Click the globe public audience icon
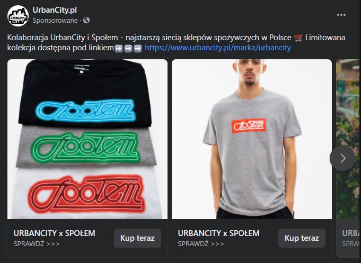This screenshot has height=263, width=361. click(x=86, y=20)
